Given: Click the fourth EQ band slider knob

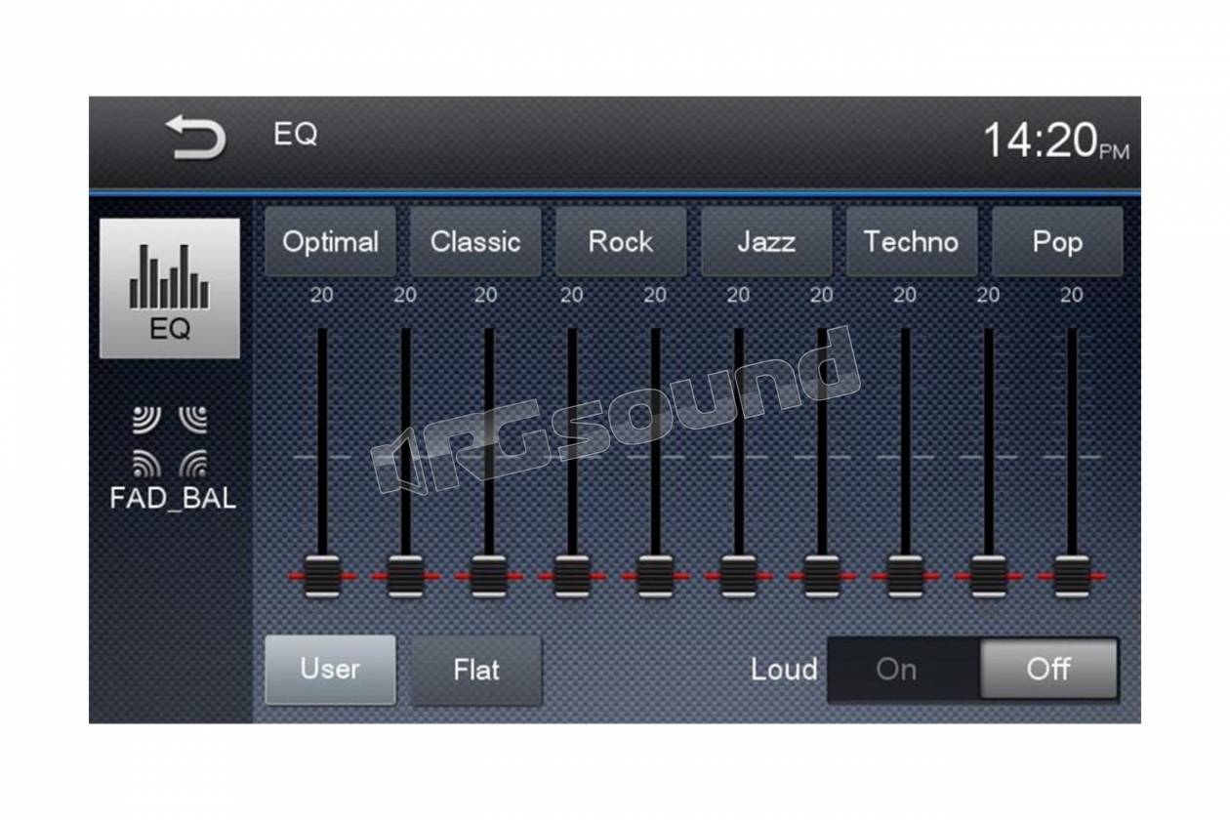Looking at the screenshot, I should point(572,576).
